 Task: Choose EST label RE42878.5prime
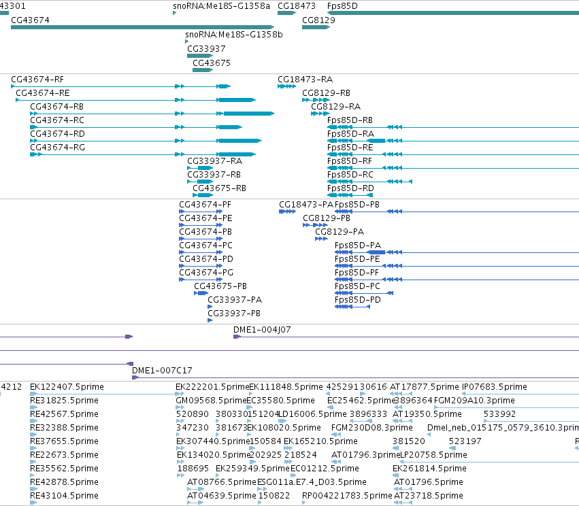64,482
